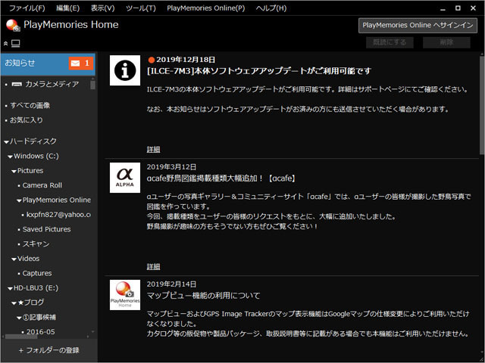
Task: Collapse the ハードディスク tree node
Action: (6, 142)
